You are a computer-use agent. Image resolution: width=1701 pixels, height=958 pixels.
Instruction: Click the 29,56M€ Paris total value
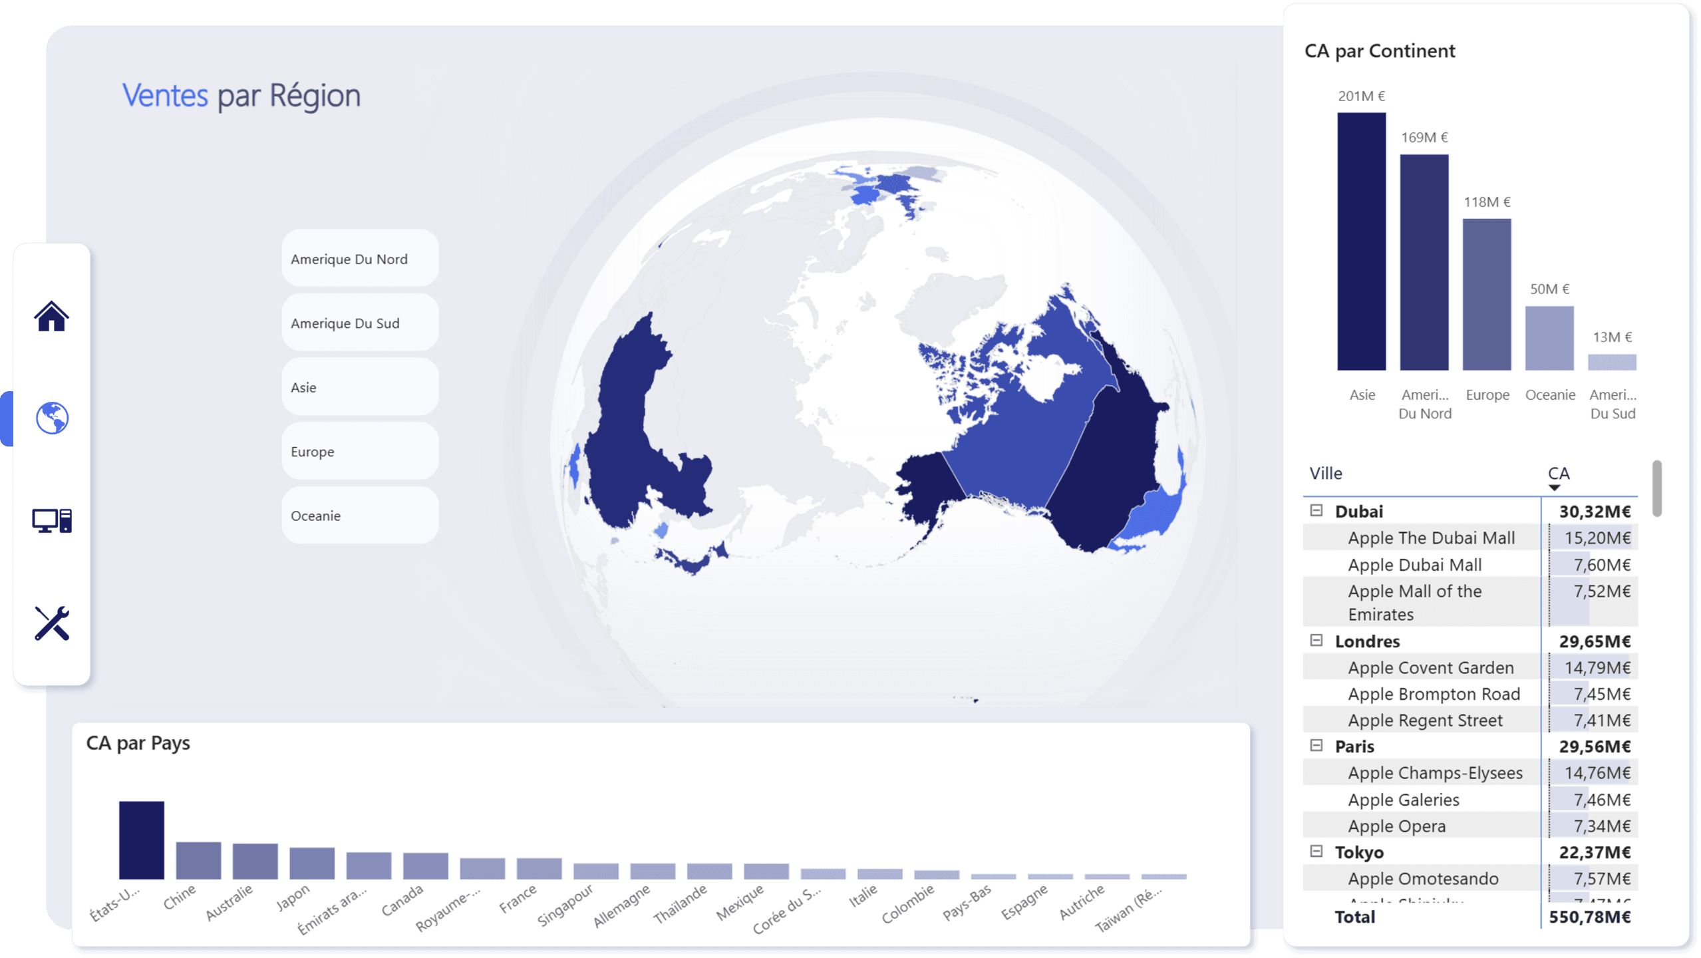tap(1595, 746)
